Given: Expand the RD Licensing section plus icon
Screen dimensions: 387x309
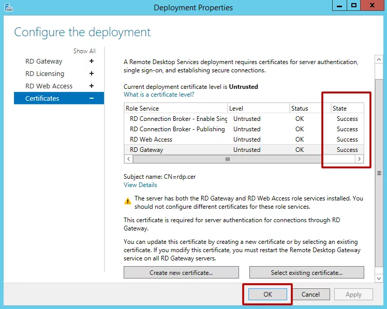Looking at the screenshot, I should [x=92, y=73].
